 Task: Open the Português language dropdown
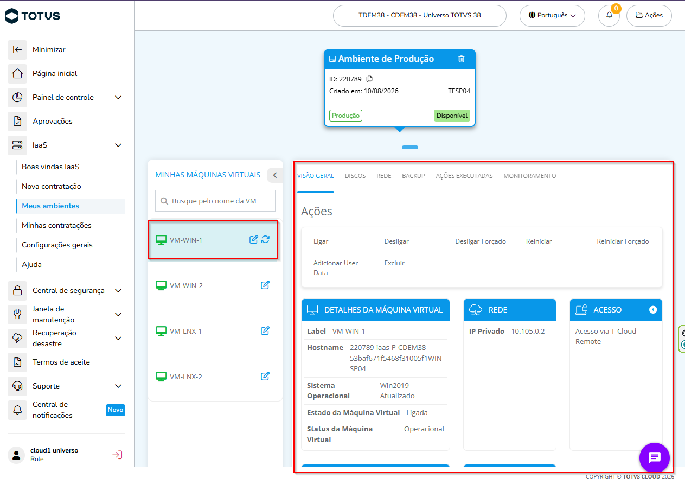(x=552, y=15)
